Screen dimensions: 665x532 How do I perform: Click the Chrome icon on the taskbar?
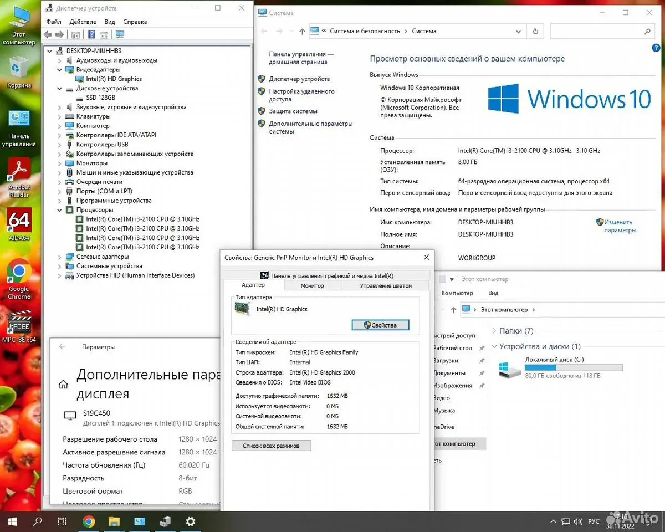(89, 521)
